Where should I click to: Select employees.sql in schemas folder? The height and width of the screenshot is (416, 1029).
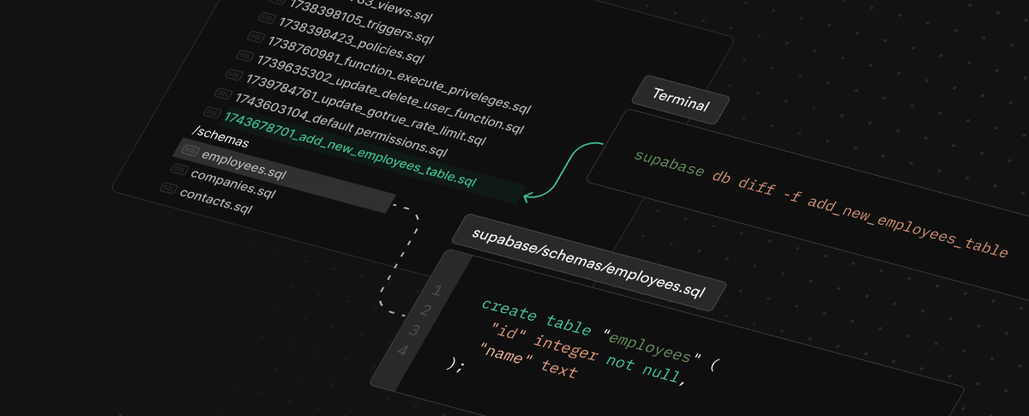click(x=244, y=163)
